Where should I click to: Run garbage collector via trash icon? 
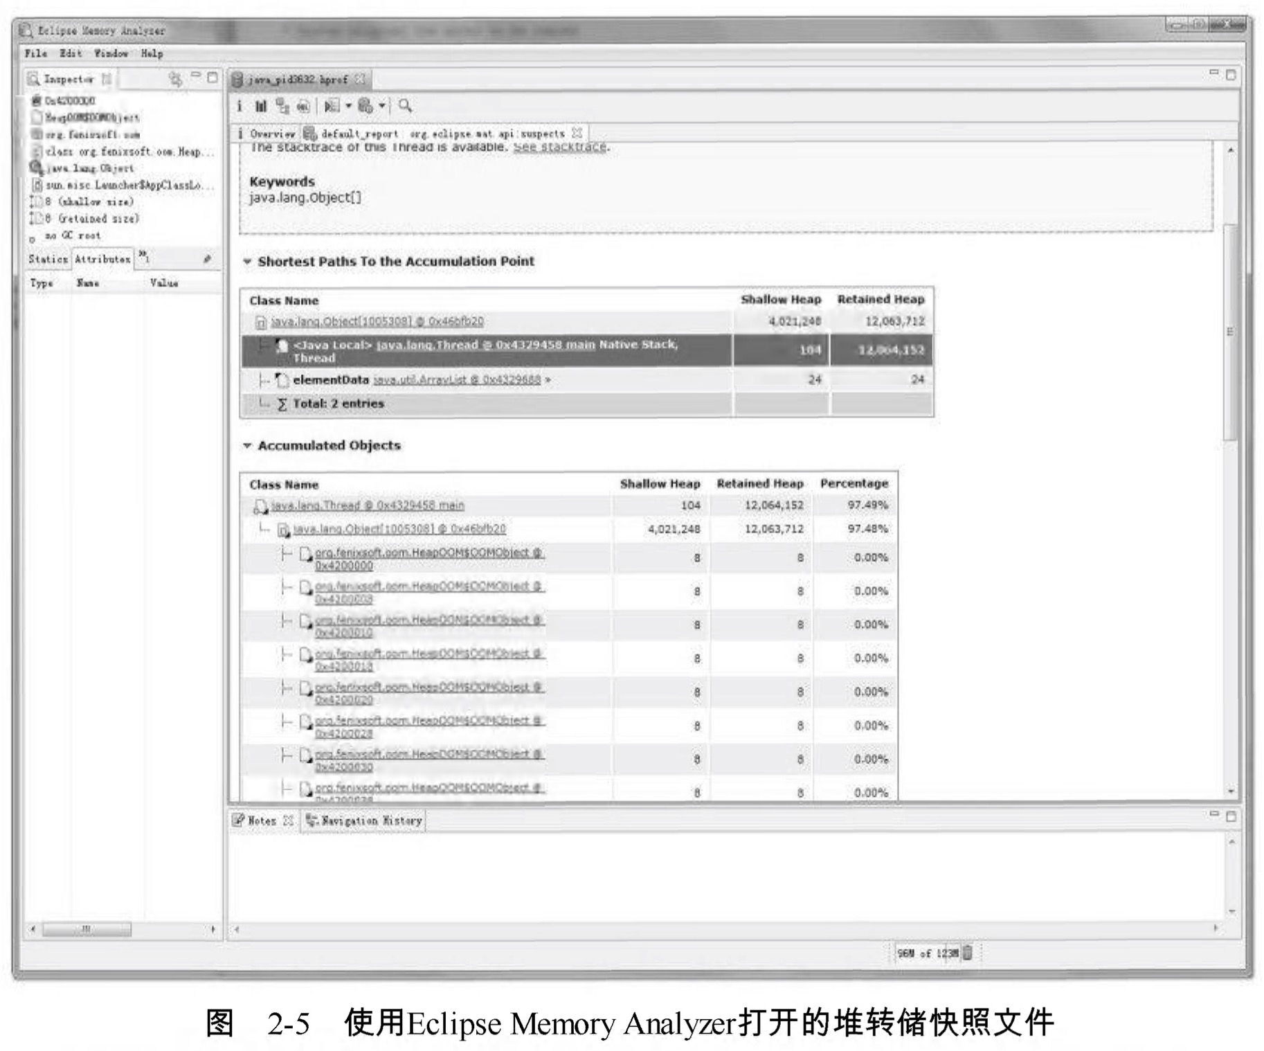[x=968, y=953]
